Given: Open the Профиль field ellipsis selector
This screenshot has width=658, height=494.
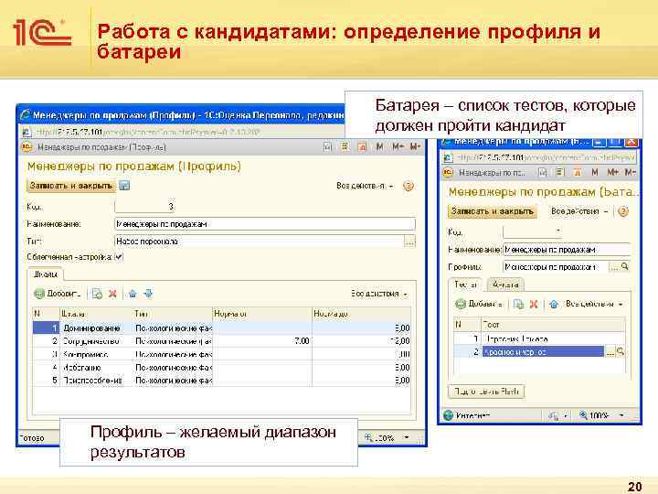Looking at the screenshot, I should pyautogui.click(x=614, y=267).
